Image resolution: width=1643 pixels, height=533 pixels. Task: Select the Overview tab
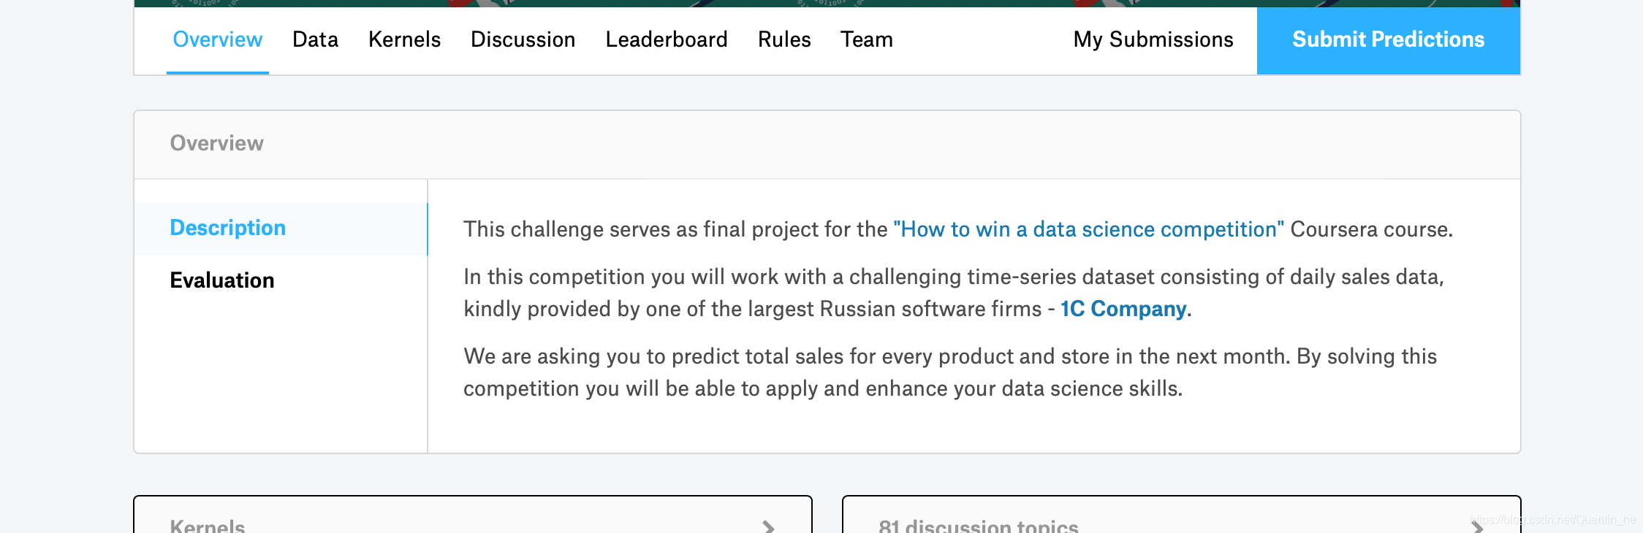click(218, 39)
